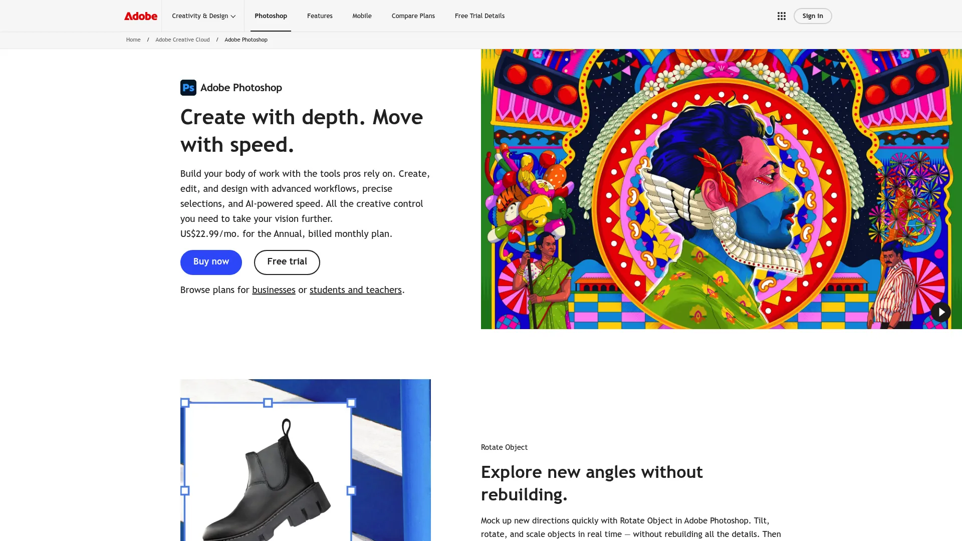Click the Adobe logo
Viewport: 962px width, 541px height.
click(x=141, y=16)
